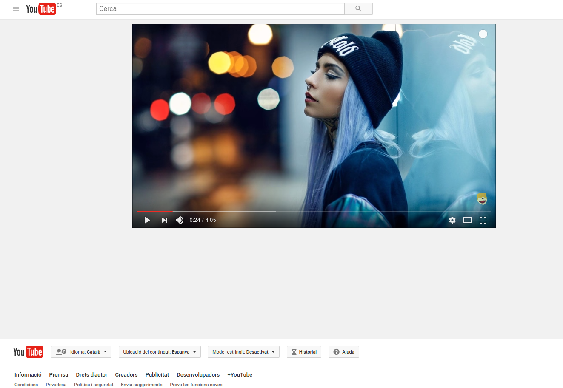Viewport: 563px width, 388px height.
Task: Click the channel watermark in video corner
Action: point(482,198)
